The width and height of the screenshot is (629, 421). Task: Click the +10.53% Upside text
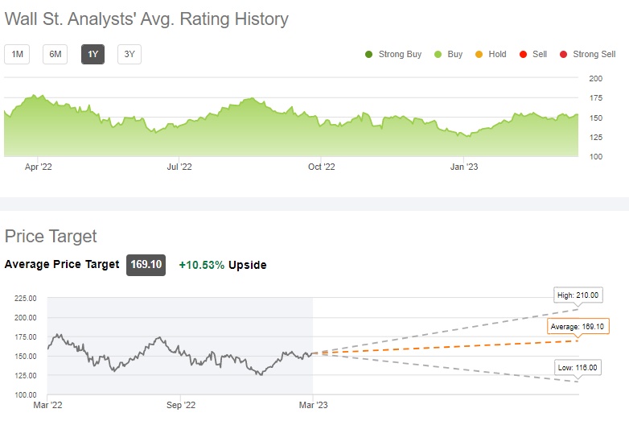222,265
